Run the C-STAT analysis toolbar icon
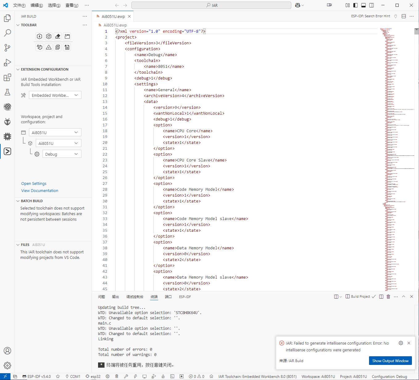The width and height of the screenshot is (419, 380). click(x=39, y=47)
